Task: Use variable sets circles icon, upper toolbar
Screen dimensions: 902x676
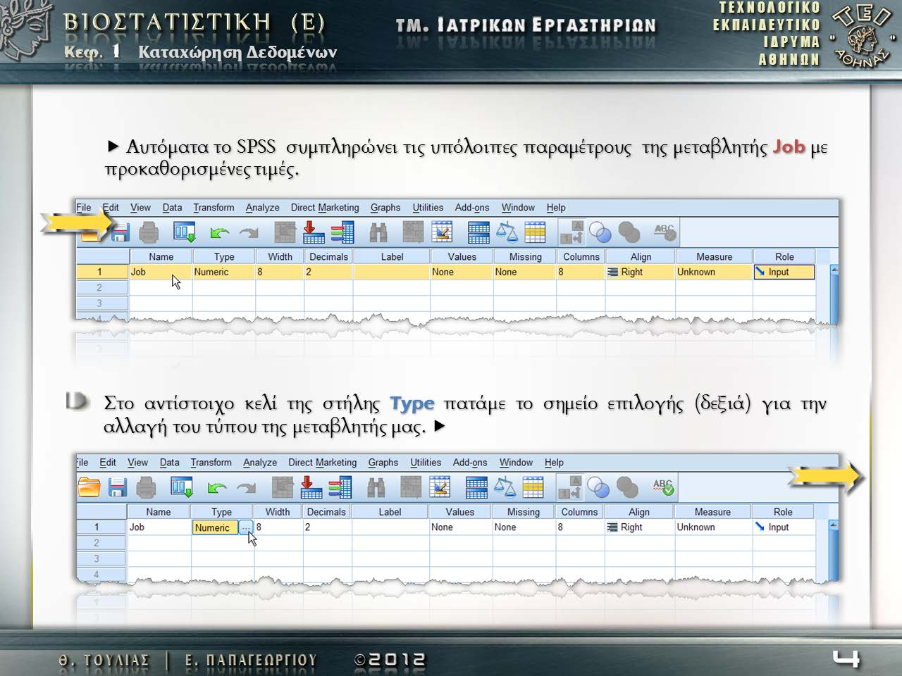Action: click(600, 232)
